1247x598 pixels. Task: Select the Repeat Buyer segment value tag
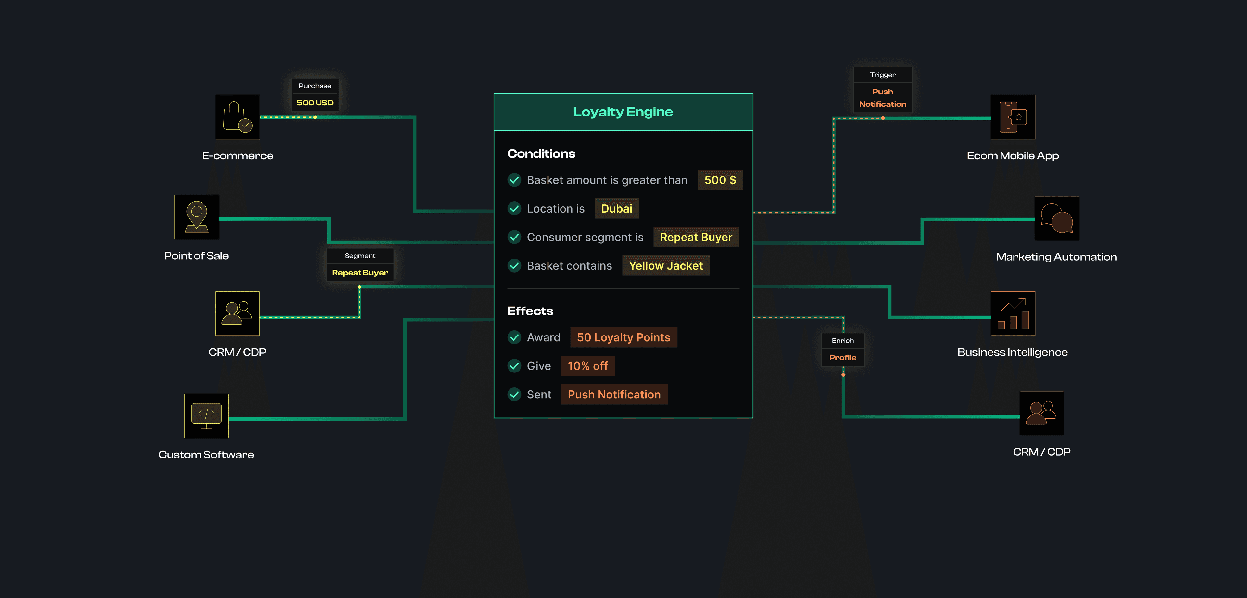point(696,237)
